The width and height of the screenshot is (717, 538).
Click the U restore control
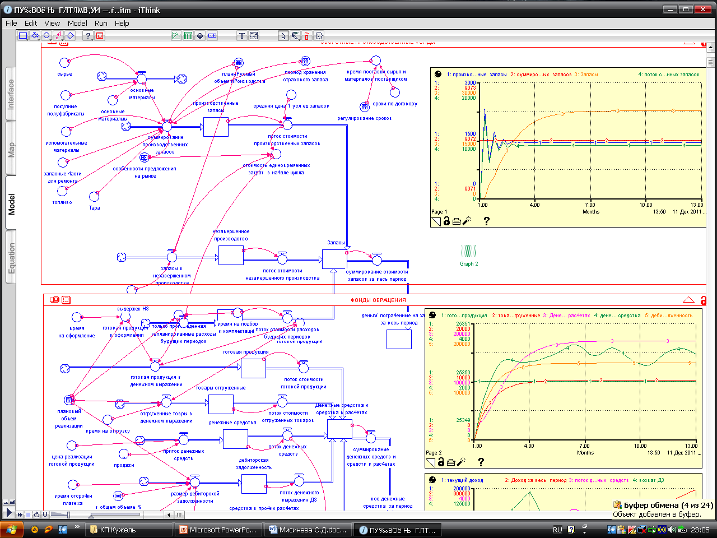[45, 514]
